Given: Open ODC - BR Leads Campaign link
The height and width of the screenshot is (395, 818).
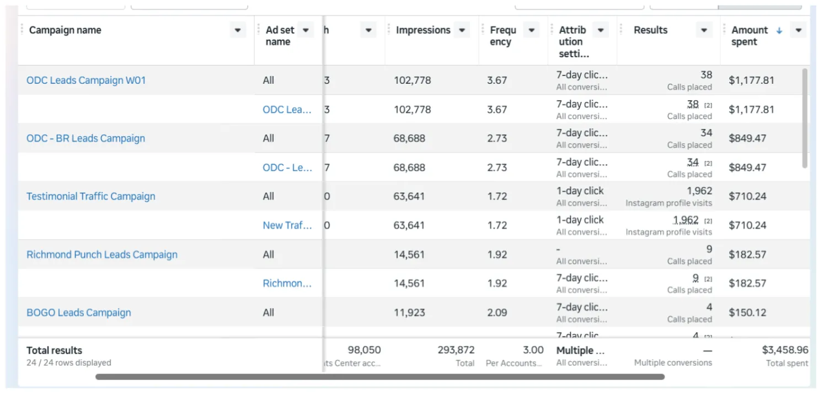Looking at the screenshot, I should click(85, 138).
